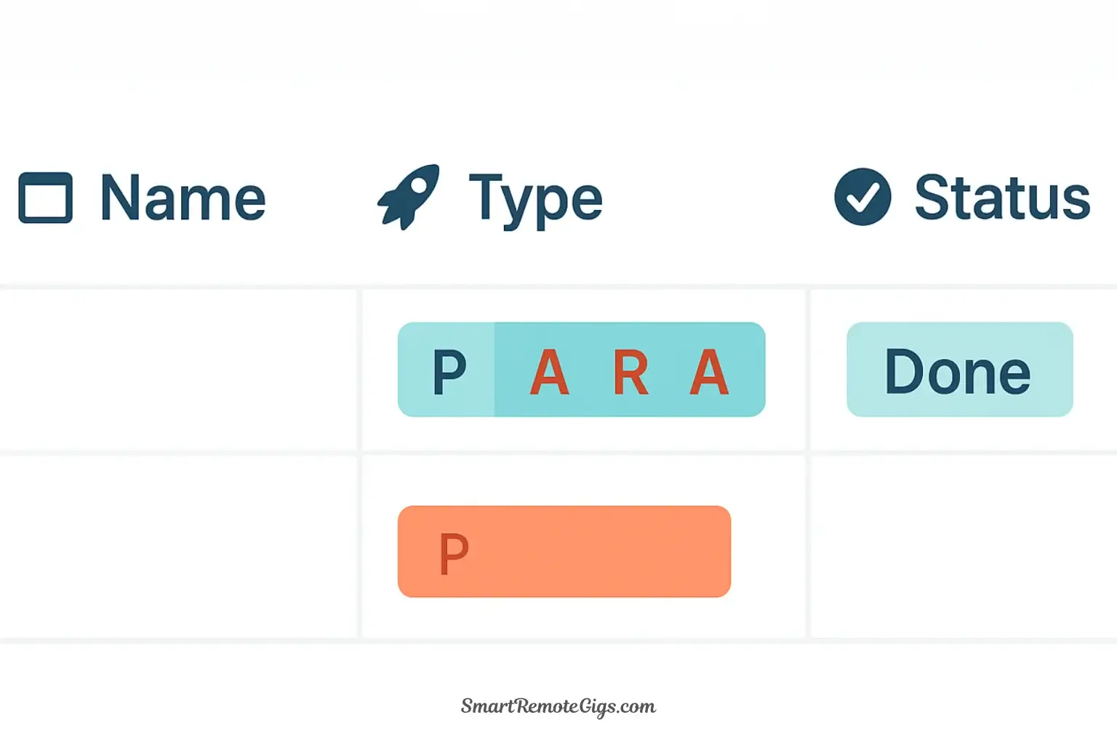
Task: Click the red R letter in PARA tag
Action: pos(630,371)
